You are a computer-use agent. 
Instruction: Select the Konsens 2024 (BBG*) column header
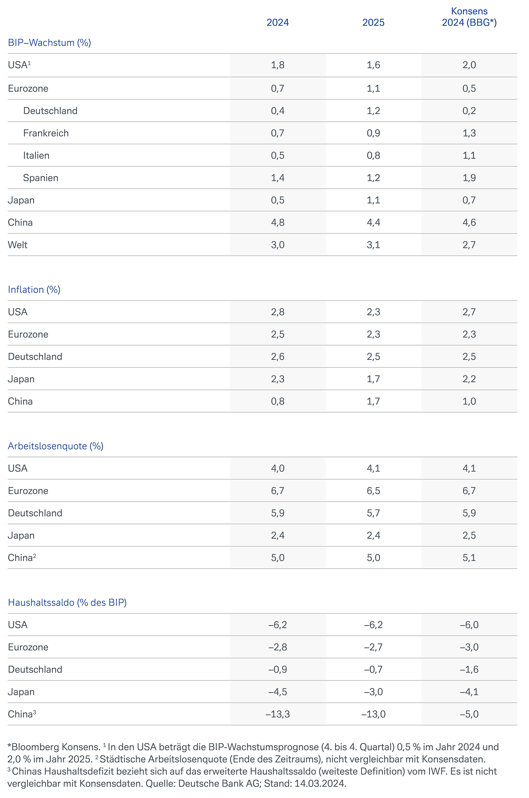click(x=469, y=17)
